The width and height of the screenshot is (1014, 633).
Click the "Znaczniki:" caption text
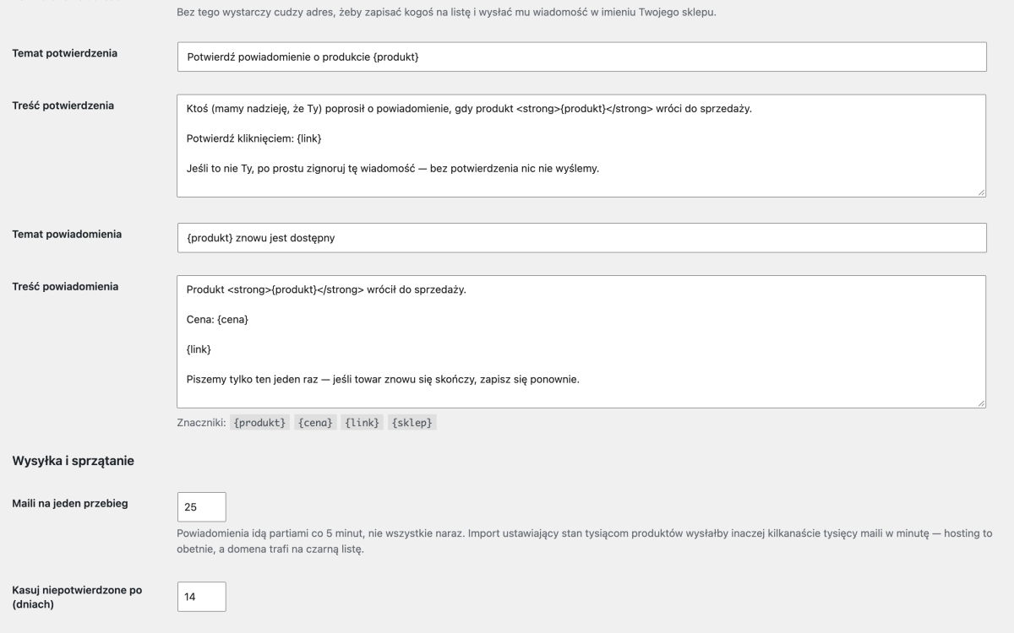[x=201, y=423]
